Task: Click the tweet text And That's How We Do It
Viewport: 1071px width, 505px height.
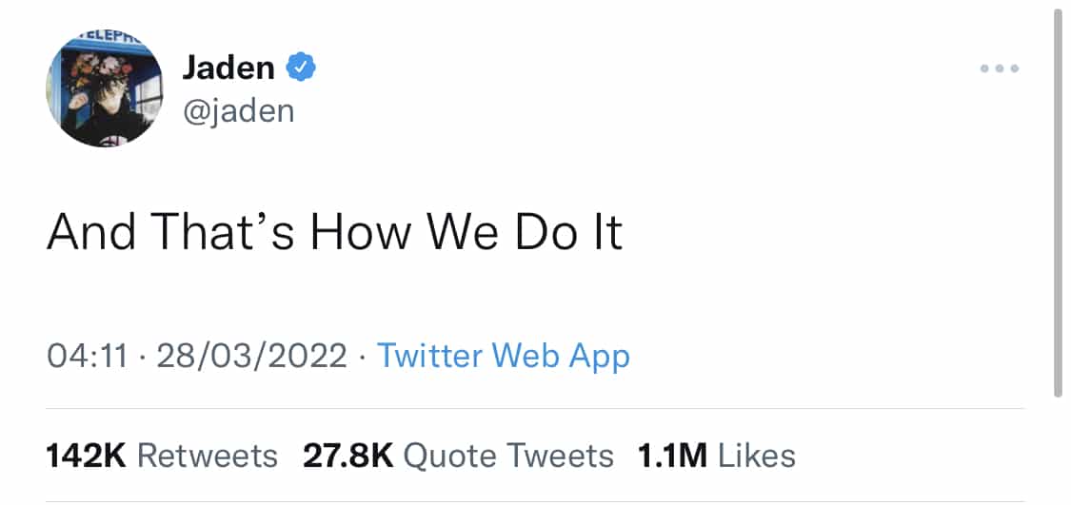Action: pos(335,231)
